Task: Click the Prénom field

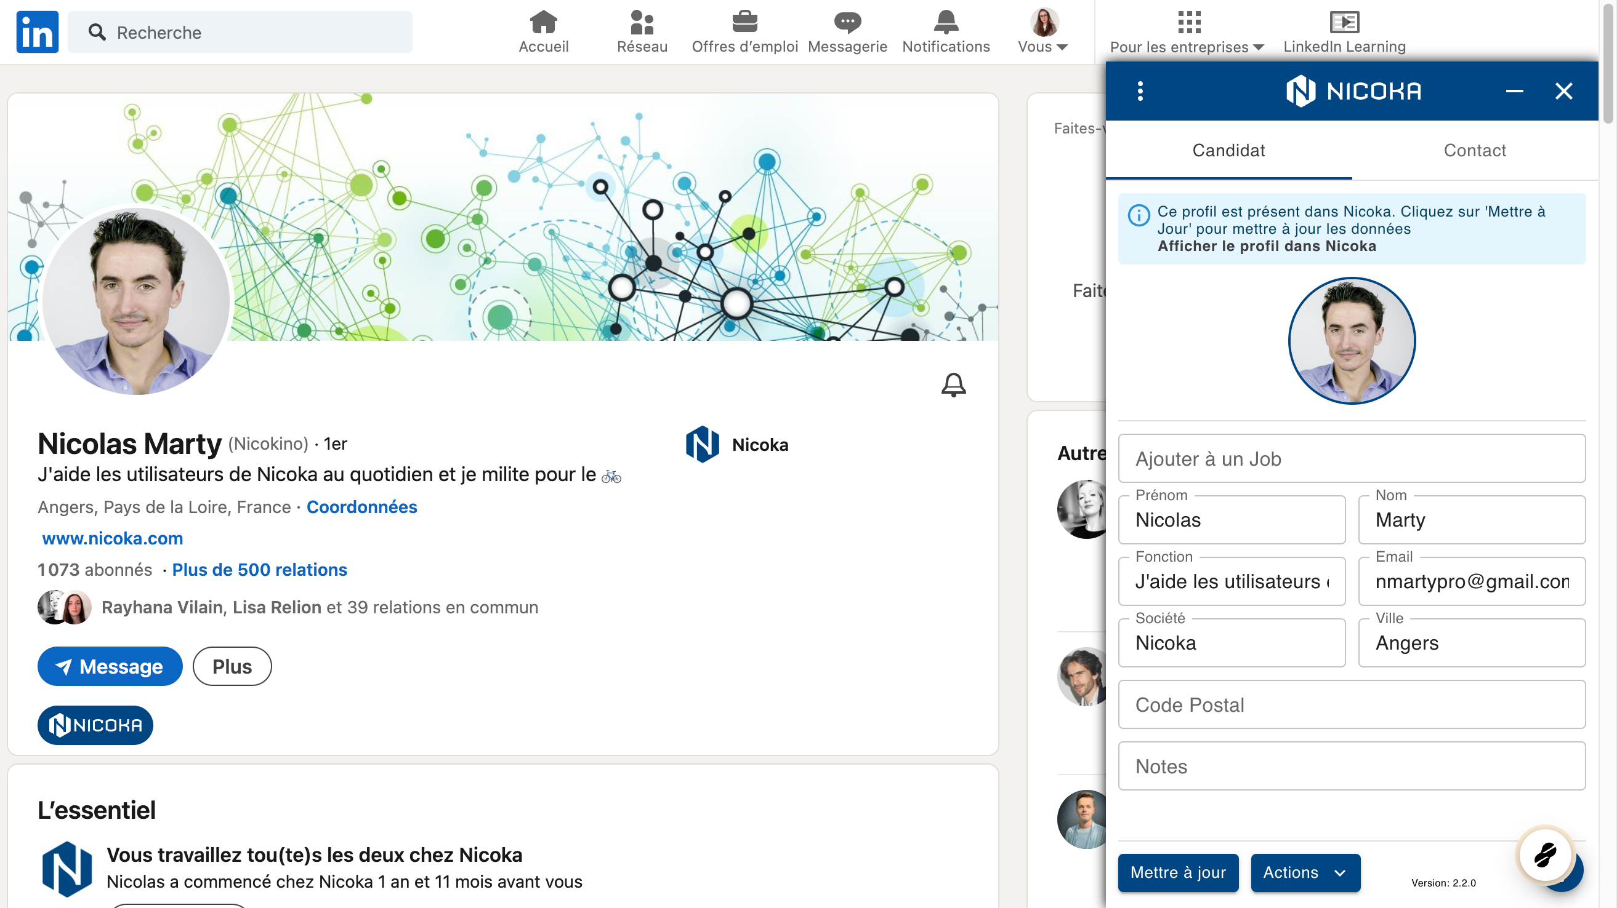Action: (x=1231, y=520)
